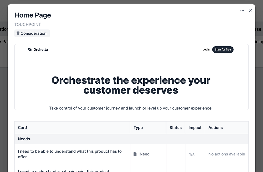Click the Orchestrate the experience headline

coord(131,85)
